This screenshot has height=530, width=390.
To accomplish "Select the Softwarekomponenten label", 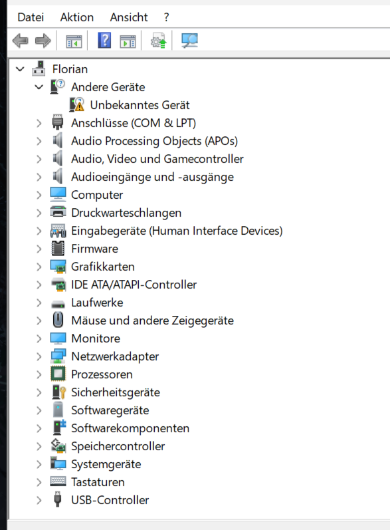I will (130, 428).
